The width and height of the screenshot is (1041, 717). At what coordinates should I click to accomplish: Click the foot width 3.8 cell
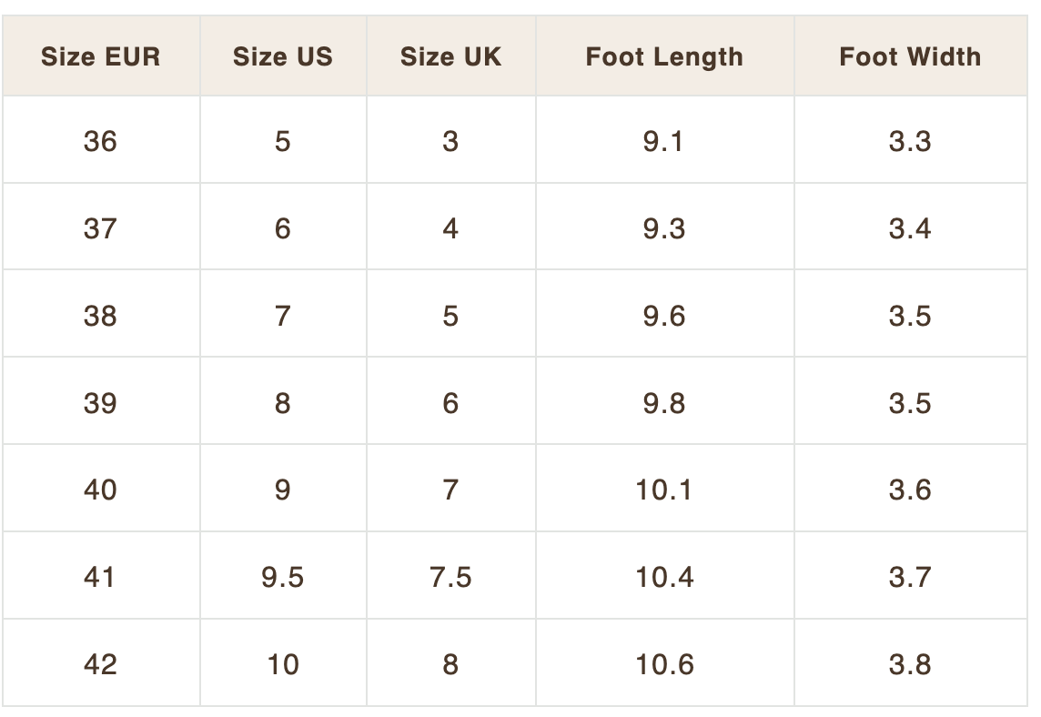[910, 663]
